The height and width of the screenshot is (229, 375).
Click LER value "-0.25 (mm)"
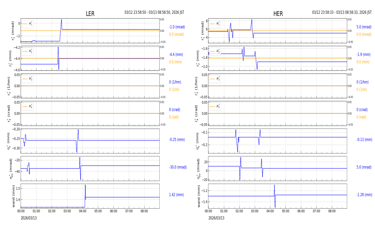[x=177, y=140]
